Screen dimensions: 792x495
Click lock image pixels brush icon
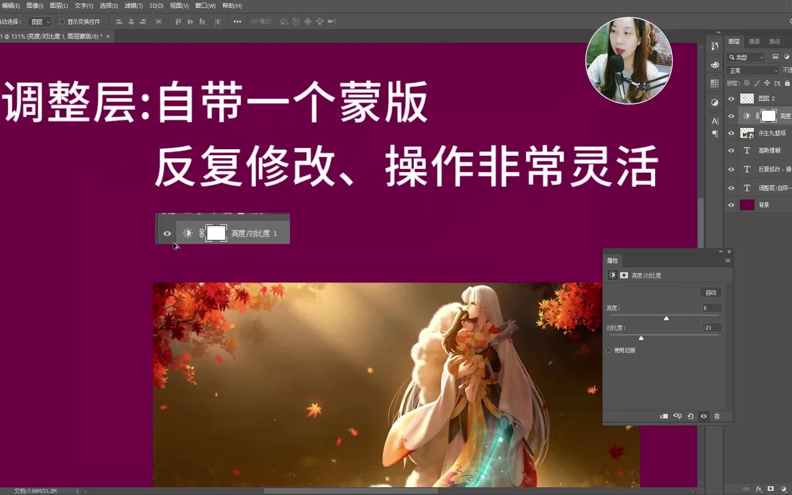(x=757, y=83)
